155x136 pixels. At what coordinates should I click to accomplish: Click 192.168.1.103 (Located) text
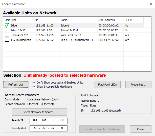tap(105, 111)
